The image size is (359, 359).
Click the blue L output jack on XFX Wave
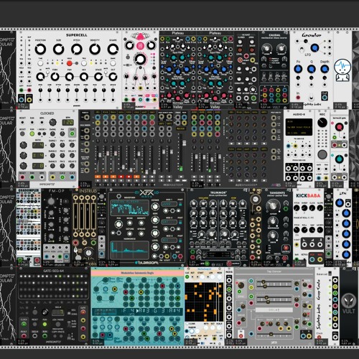tap(174, 256)
